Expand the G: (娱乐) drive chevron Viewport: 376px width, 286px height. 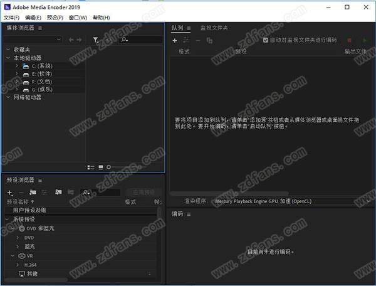tap(16, 89)
